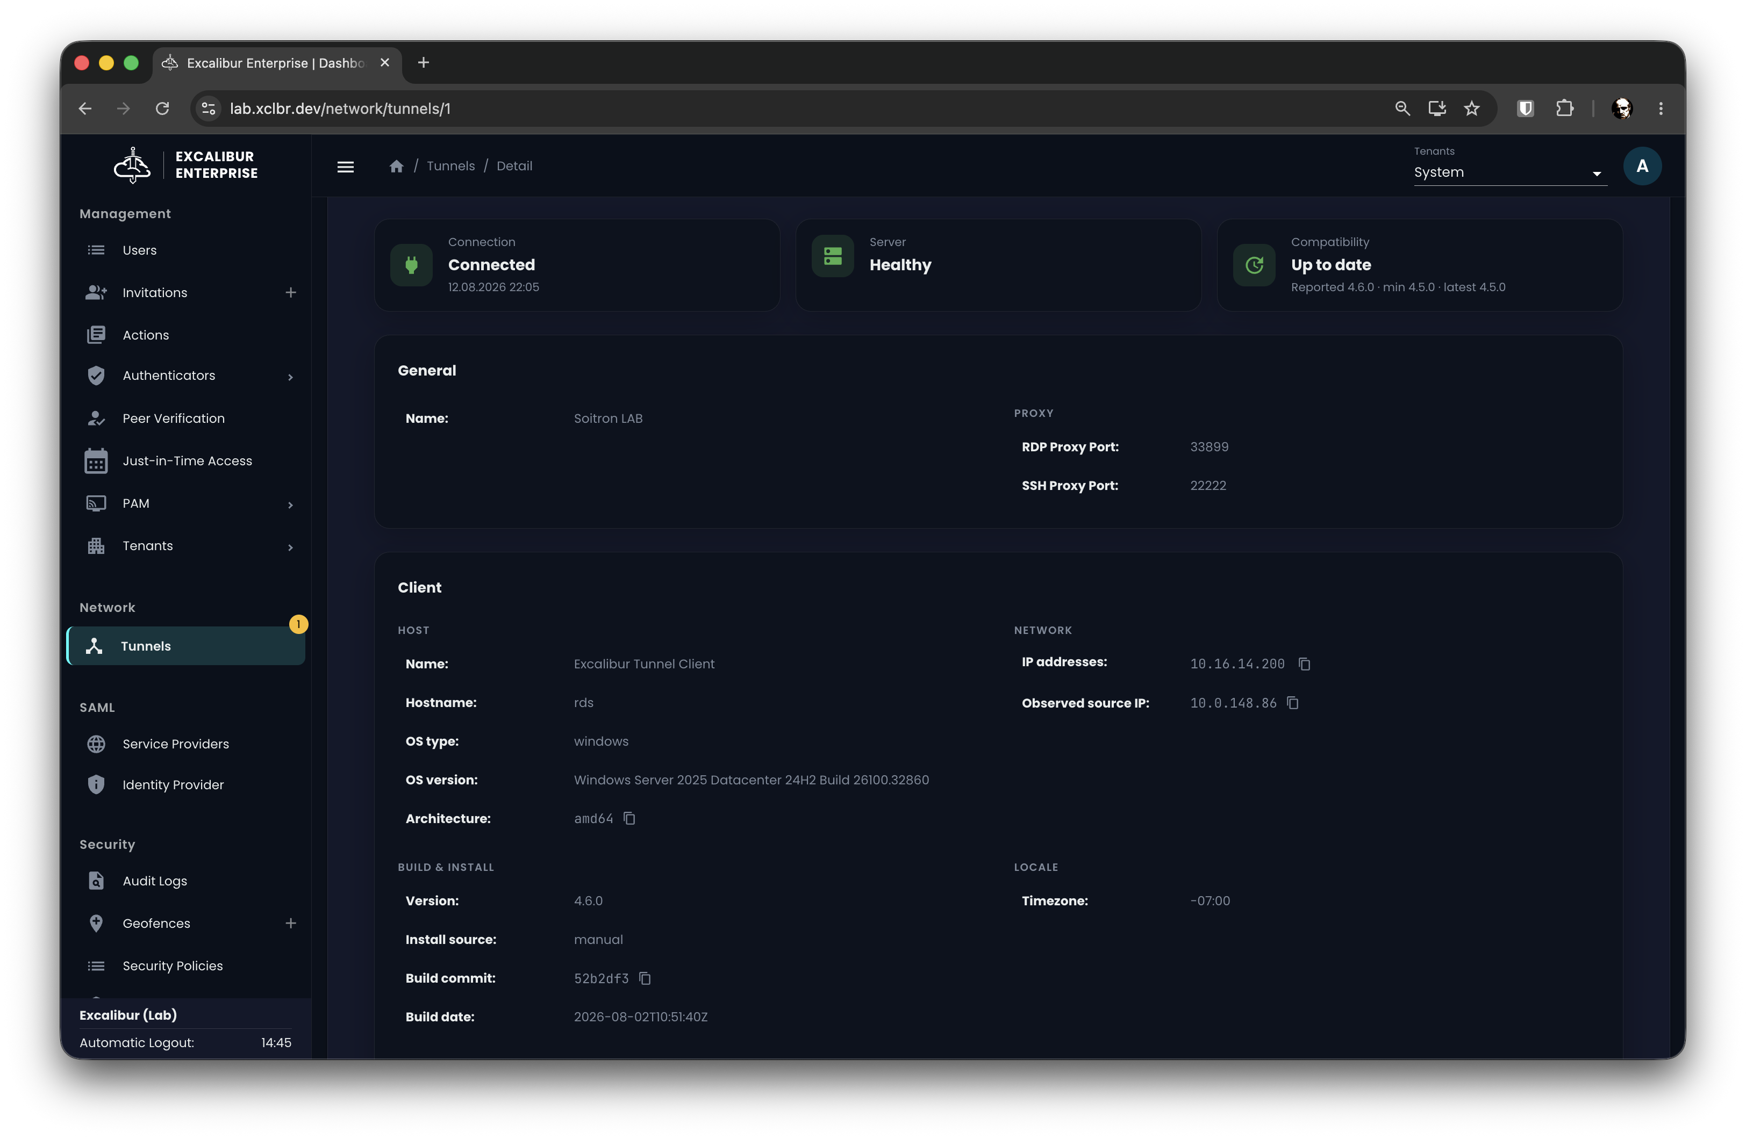Click the Service Providers globe icon

(96, 745)
